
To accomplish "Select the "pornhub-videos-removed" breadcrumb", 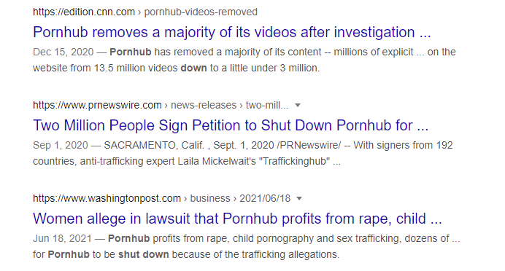I will pos(201,12).
